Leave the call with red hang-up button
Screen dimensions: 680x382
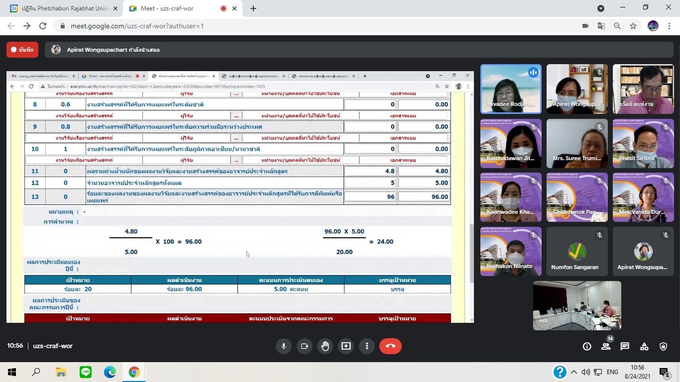click(390, 346)
